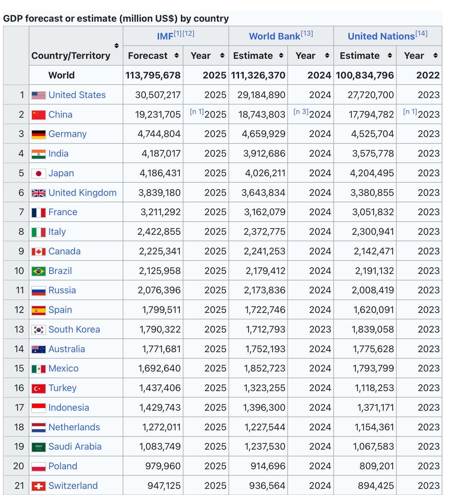Image resolution: width=452 pixels, height=495 pixels.
Task: Follow the Spain country link
Action: pos(60,310)
